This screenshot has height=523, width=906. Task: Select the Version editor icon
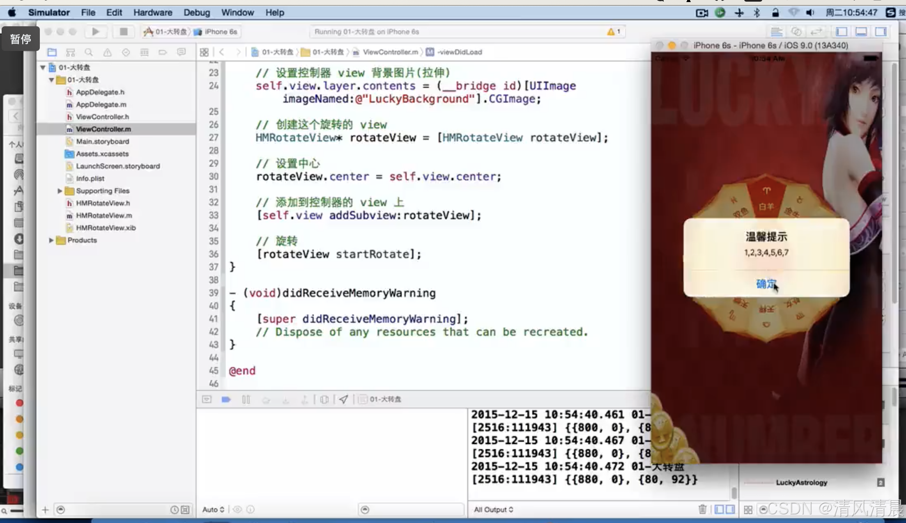tap(816, 32)
